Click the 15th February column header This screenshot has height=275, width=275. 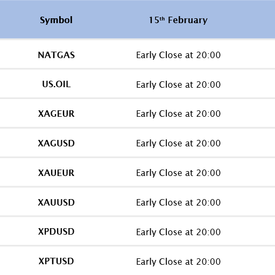click(x=178, y=20)
